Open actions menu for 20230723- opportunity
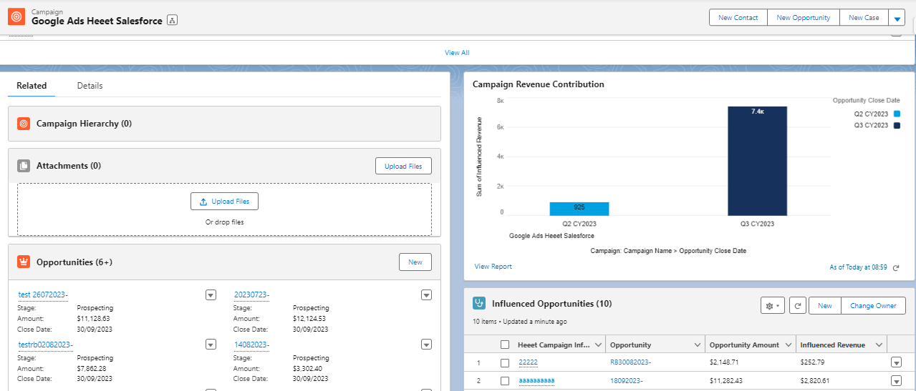The image size is (916, 391). pos(426,295)
